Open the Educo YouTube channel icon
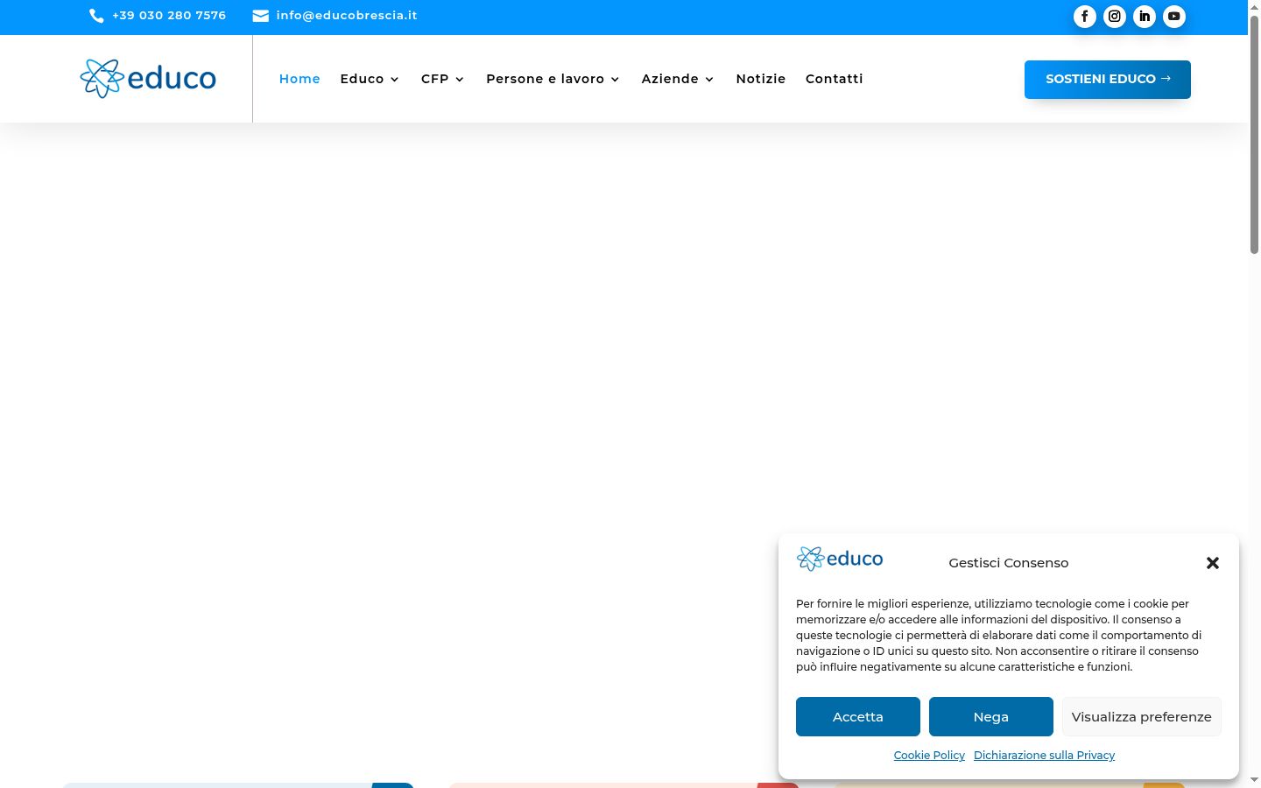 (x=1174, y=17)
